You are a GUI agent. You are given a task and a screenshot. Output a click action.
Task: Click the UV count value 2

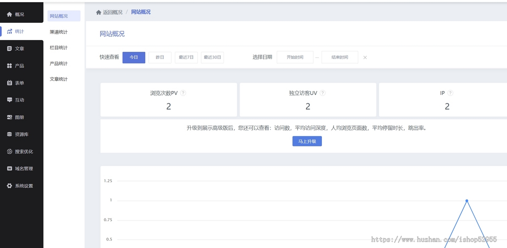(x=308, y=107)
